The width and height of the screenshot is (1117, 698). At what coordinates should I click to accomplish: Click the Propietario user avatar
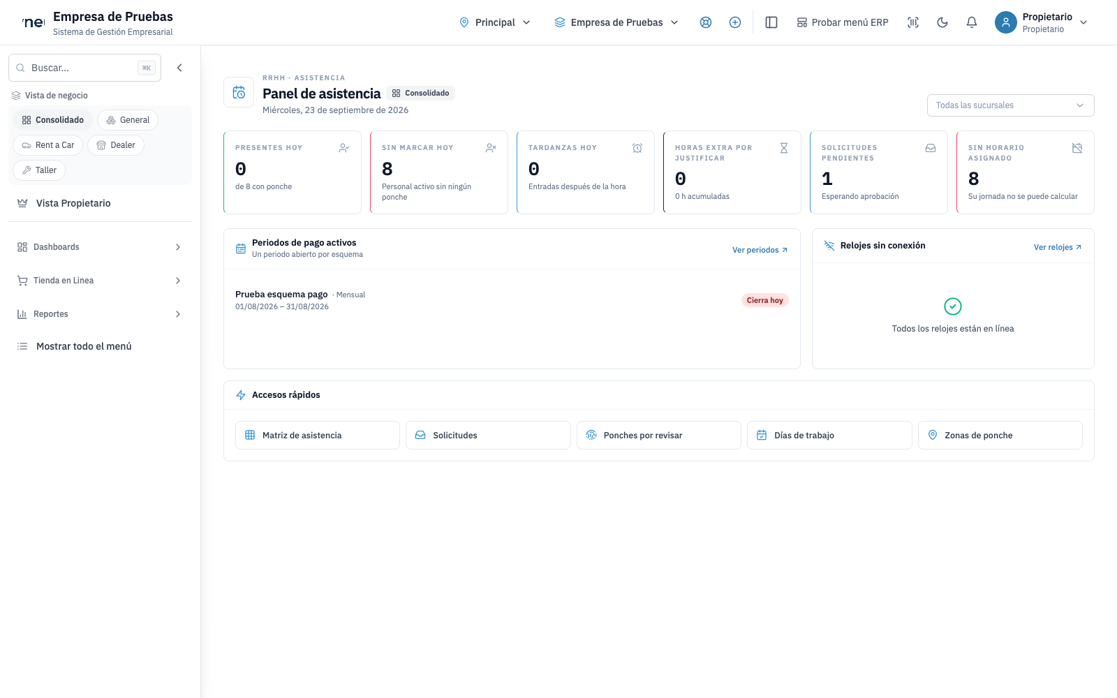click(1005, 22)
